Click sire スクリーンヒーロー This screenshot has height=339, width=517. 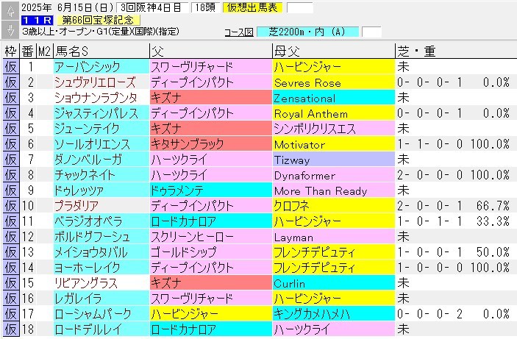click(x=211, y=237)
